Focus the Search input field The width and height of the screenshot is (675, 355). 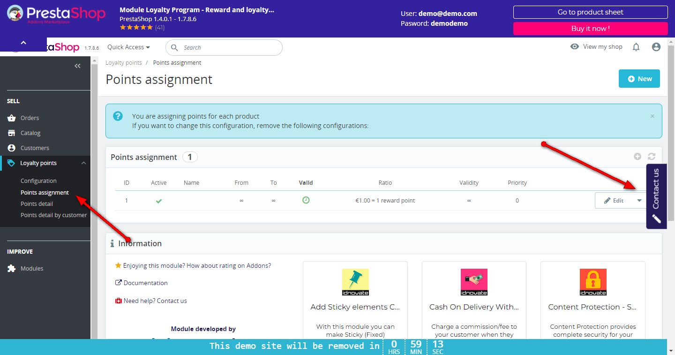point(224,48)
